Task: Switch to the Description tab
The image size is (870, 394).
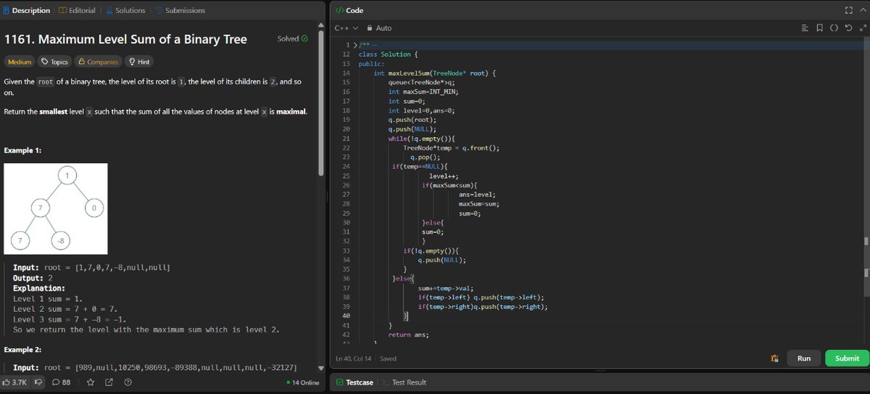Action: tap(26, 10)
